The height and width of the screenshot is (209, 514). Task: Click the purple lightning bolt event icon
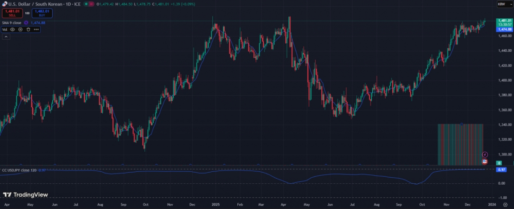click(485, 154)
